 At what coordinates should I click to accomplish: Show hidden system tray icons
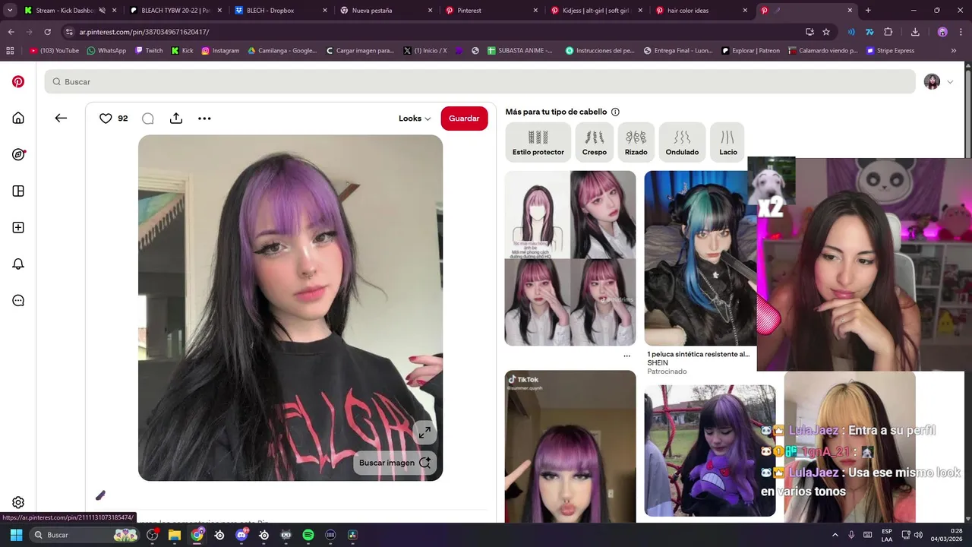[x=835, y=535]
